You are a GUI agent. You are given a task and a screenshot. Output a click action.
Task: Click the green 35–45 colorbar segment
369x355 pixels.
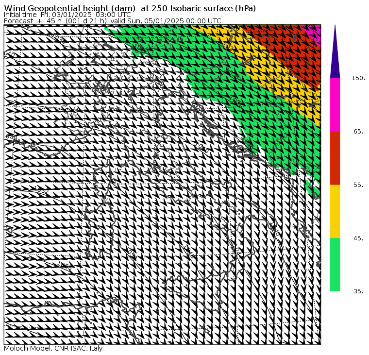335,265
